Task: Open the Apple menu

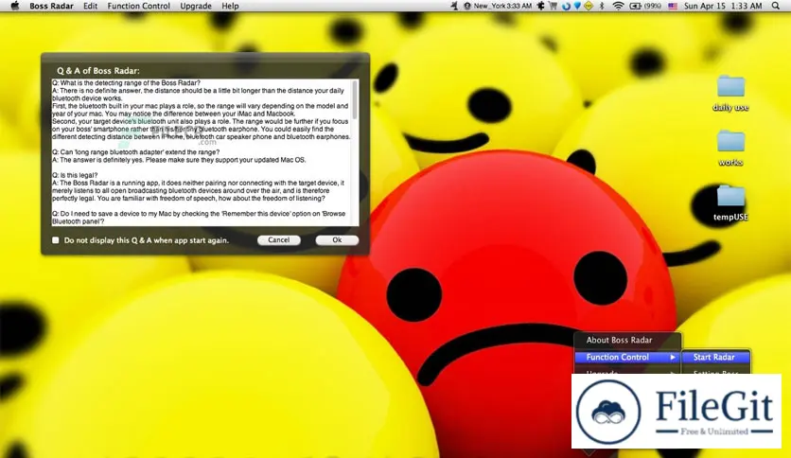Action: (x=13, y=6)
